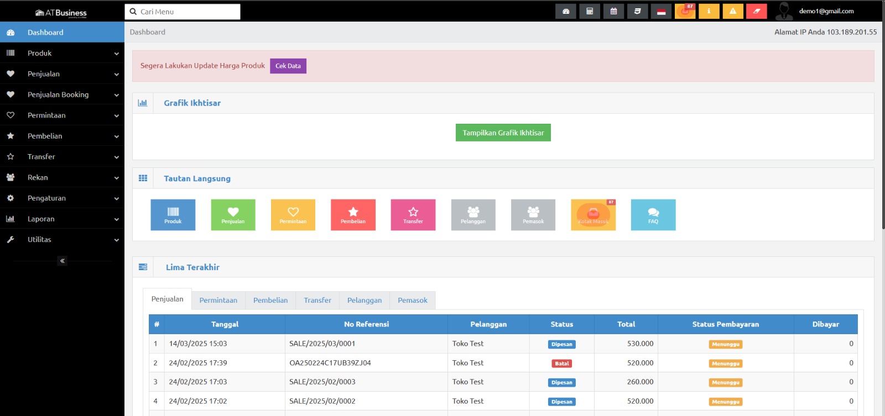Click Menunggu badge in row 14/03/2025 15:03
Image resolution: width=885 pixels, height=416 pixels.
click(726, 344)
